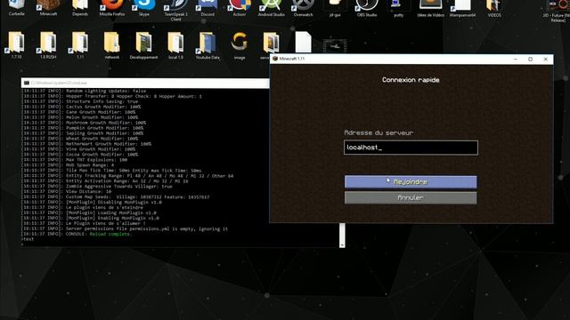Viewport: 570px width, 320px height.
Task: Click 'Custom Map Seeds' console line
Action: click(115, 197)
